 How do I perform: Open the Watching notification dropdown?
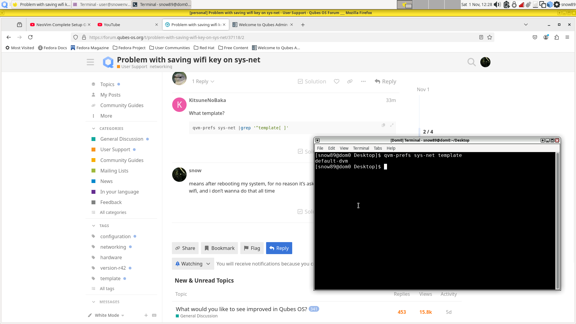click(193, 264)
